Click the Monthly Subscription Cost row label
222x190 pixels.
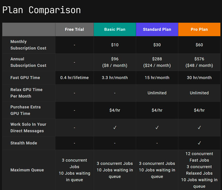[x=28, y=45]
